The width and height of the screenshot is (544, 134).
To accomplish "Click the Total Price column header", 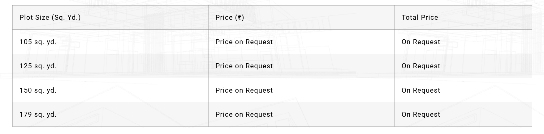I will click(x=420, y=18).
